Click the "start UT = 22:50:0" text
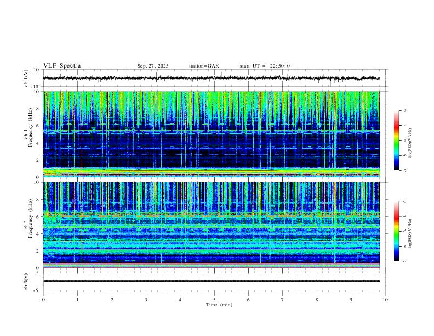The height and width of the screenshot is (336, 434). click(265, 66)
